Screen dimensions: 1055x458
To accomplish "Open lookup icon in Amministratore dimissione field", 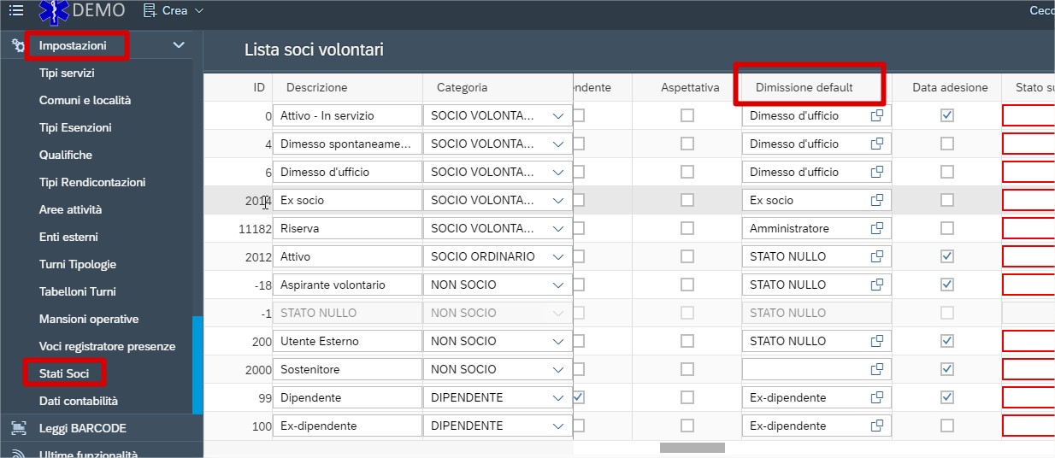I will pyautogui.click(x=876, y=229).
